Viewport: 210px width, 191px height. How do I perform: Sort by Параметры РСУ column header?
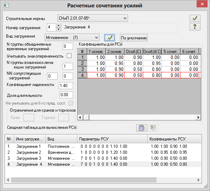112,139
